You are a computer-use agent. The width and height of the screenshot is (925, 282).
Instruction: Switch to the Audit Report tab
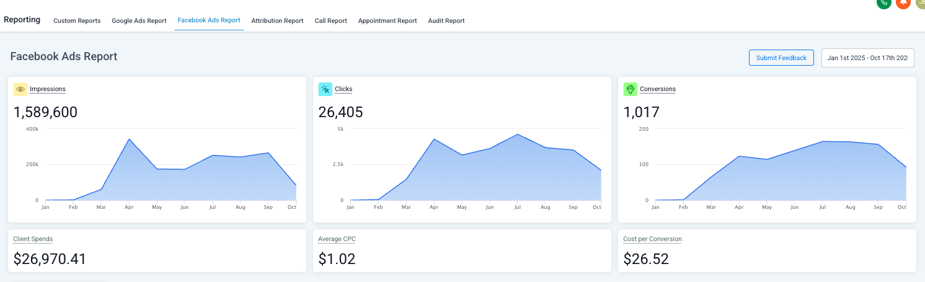pyautogui.click(x=446, y=20)
